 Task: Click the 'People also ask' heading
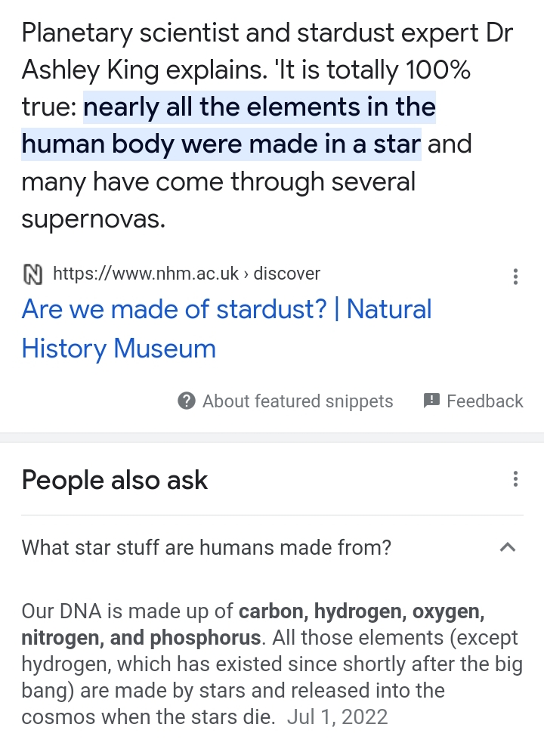tap(115, 480)
